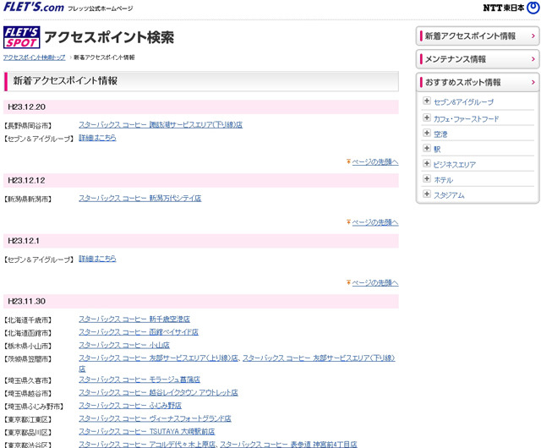Expand the カフェ・ファーストフード plus icon

(x=427, y=117)
